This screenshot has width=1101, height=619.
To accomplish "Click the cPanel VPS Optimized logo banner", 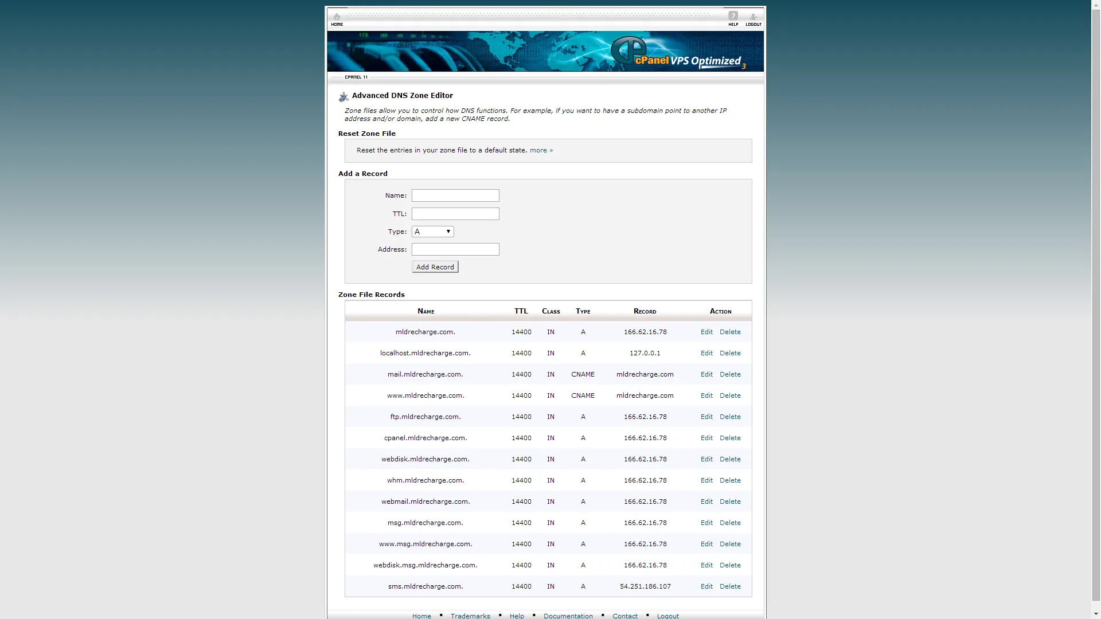I will pos(545,51).
